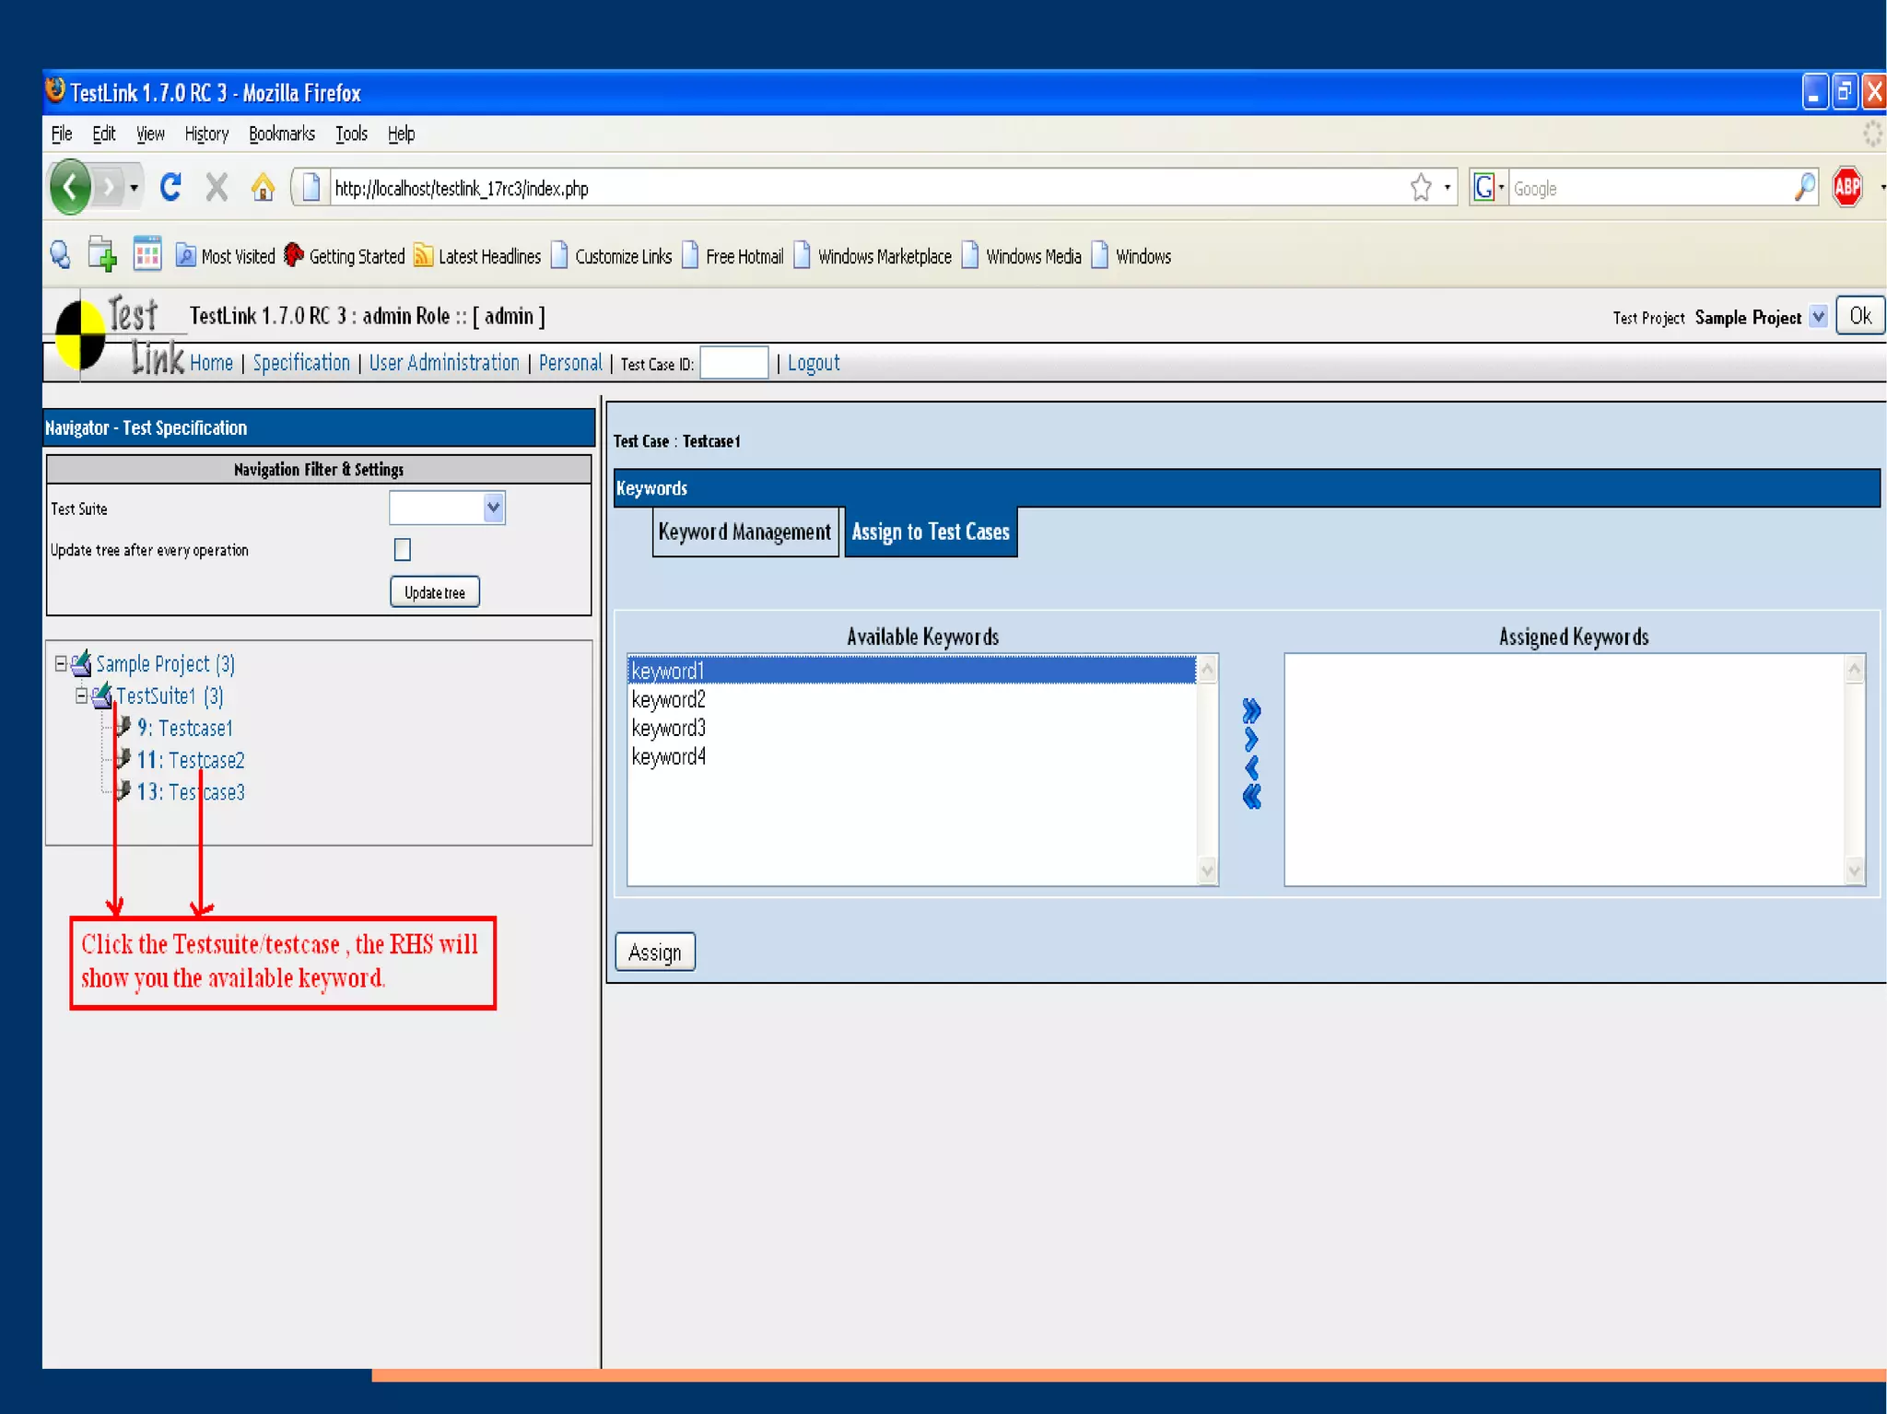Open search engine chooser dropdown arrow
1887x1414 pixels.
coord(1501,188)
